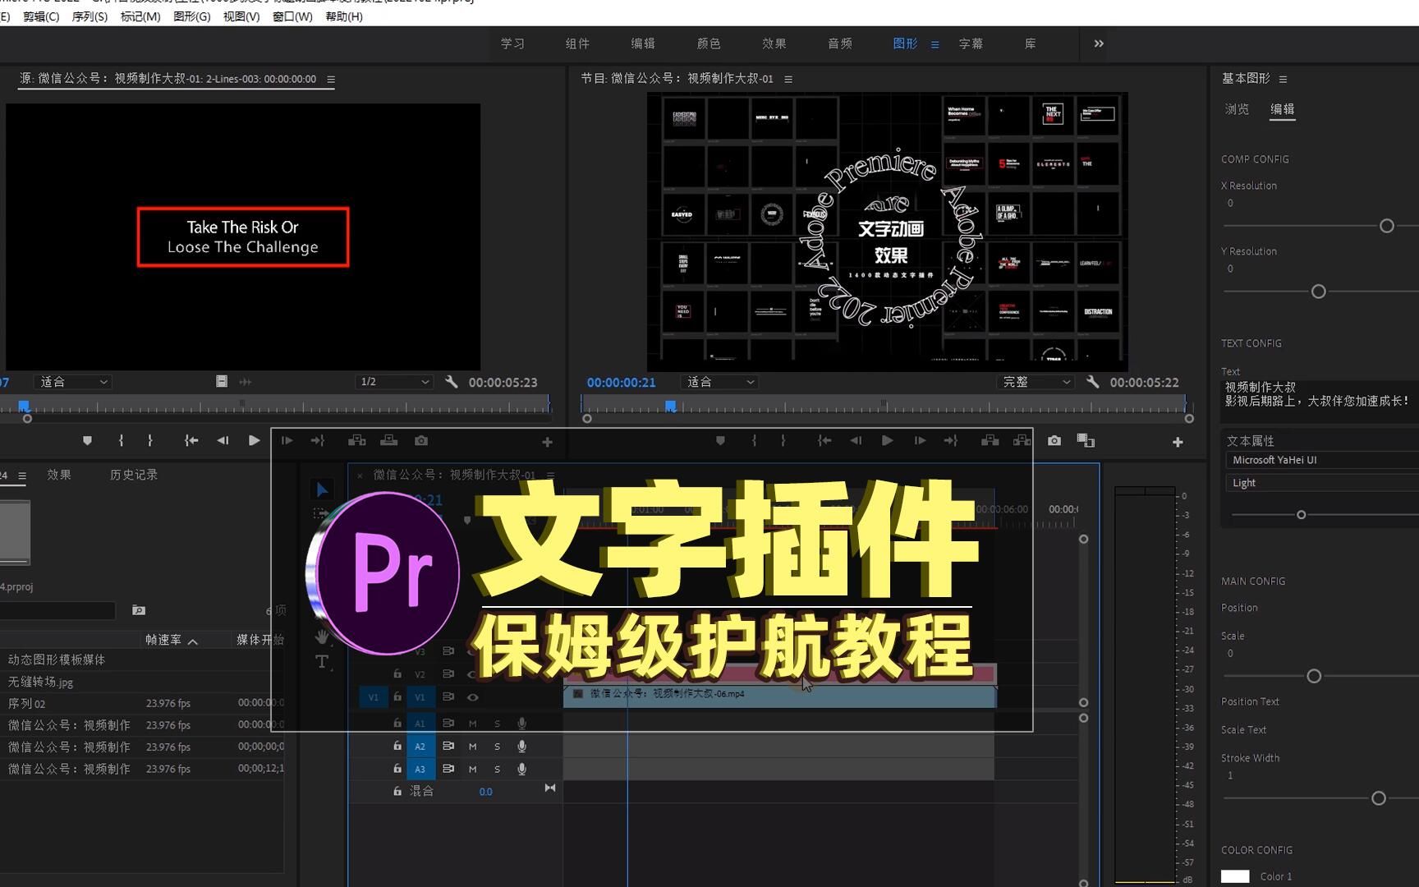Select the Selection tool in timeline toolbar
This screenshot has width=1419, height=887.
[322, 488]
